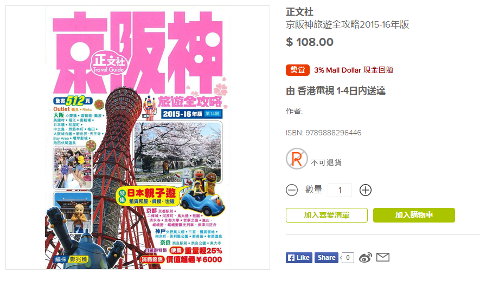This screenshot has height=281, width=480.
Task: Click 加入購物車 add to cart button
Action: pos(414,215)
